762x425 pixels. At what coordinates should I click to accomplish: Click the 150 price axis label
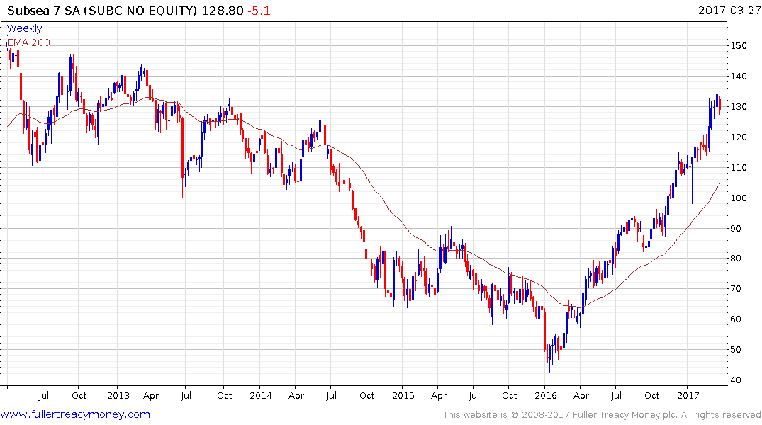pyautogui.click(x=739, y=45)
